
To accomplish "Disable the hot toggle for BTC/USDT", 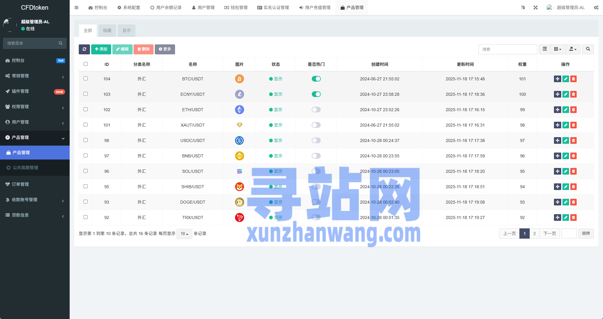I will pyautogui.click(x=316, y=79).
